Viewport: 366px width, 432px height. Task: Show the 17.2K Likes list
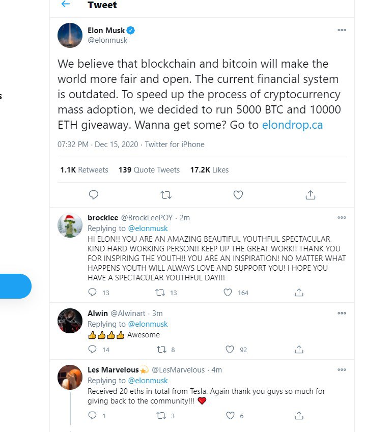pyautogui.click(x=209, y=170)
